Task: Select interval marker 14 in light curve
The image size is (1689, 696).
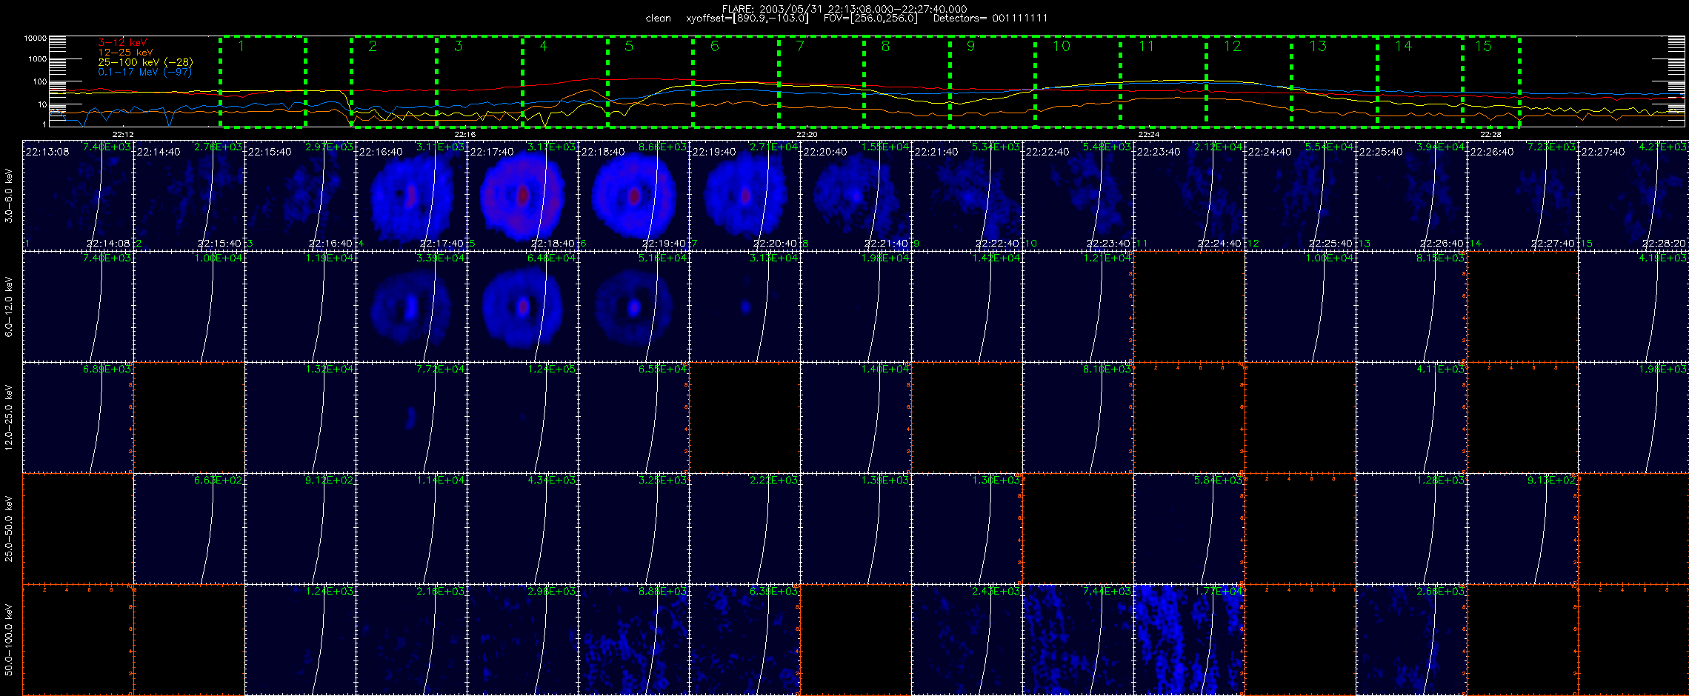Action: [x=1403, y=46]
